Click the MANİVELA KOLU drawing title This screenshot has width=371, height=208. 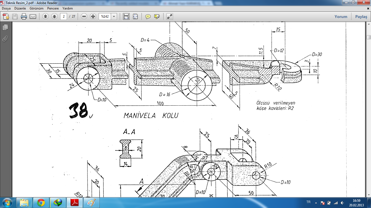pos(151,116)
